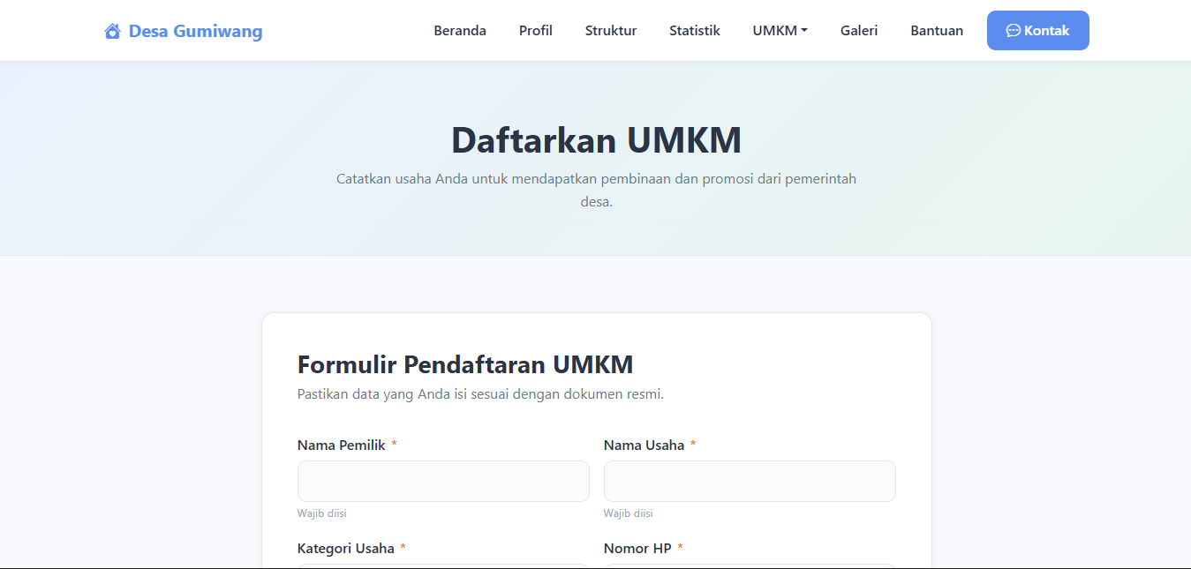Click the Kontak button
This screenshot has height=569, width=1191.
[1038, 31]
